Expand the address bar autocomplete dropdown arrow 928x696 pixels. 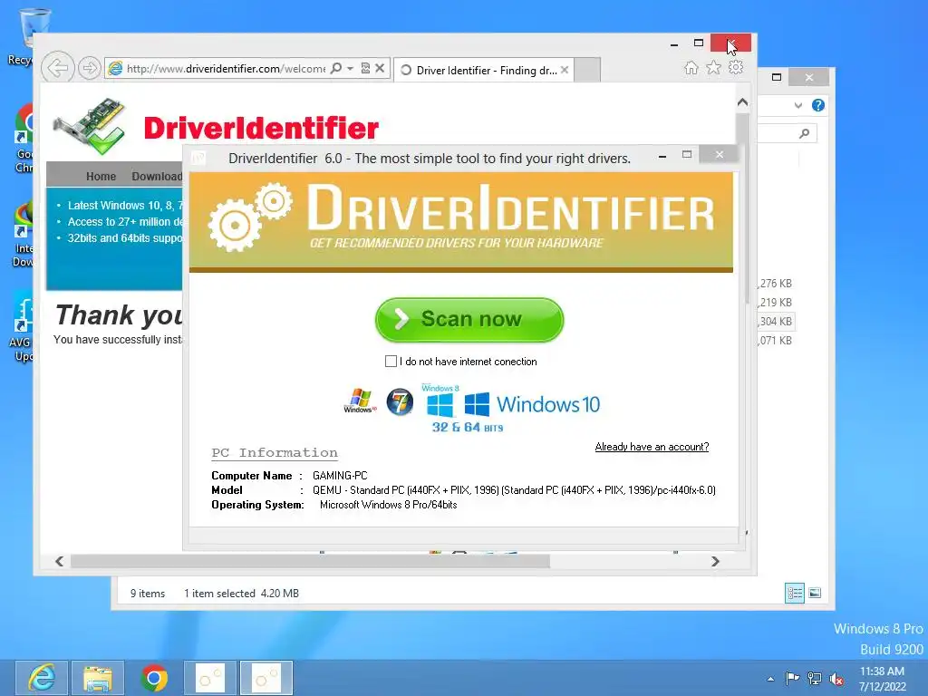[351, 69]
